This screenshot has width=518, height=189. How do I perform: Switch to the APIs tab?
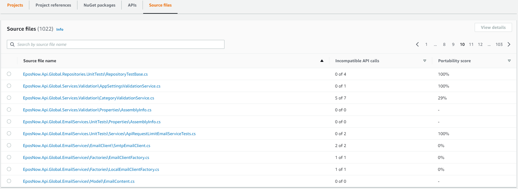tap(132, 5)
